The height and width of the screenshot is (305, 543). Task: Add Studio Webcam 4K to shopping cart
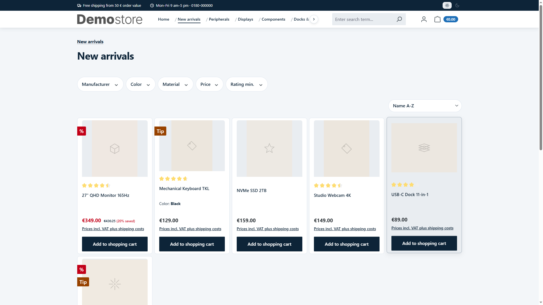tap(347, 244)
